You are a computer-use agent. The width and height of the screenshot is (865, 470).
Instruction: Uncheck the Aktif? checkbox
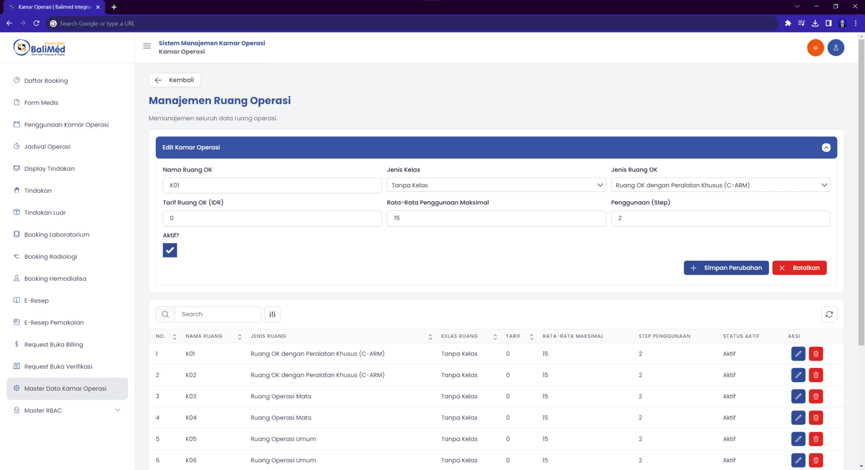pyautogui.click(x=170, y=250)
